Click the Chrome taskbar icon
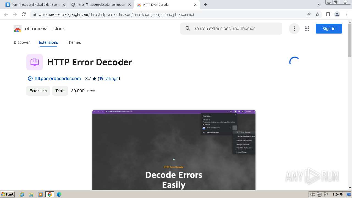The image size is (352, 198). [50, 194]
